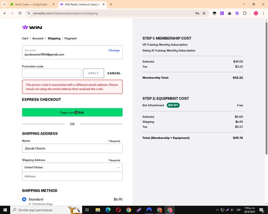Screen dimensions: 268x214
Task: Open Chrome's three-dot menu
Action: pyautogui.click(x=263, y=13)
